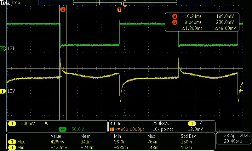252x151 pixels.
Task: Click cursor a voltage 188.0mV
Action: tap(225, 16)
